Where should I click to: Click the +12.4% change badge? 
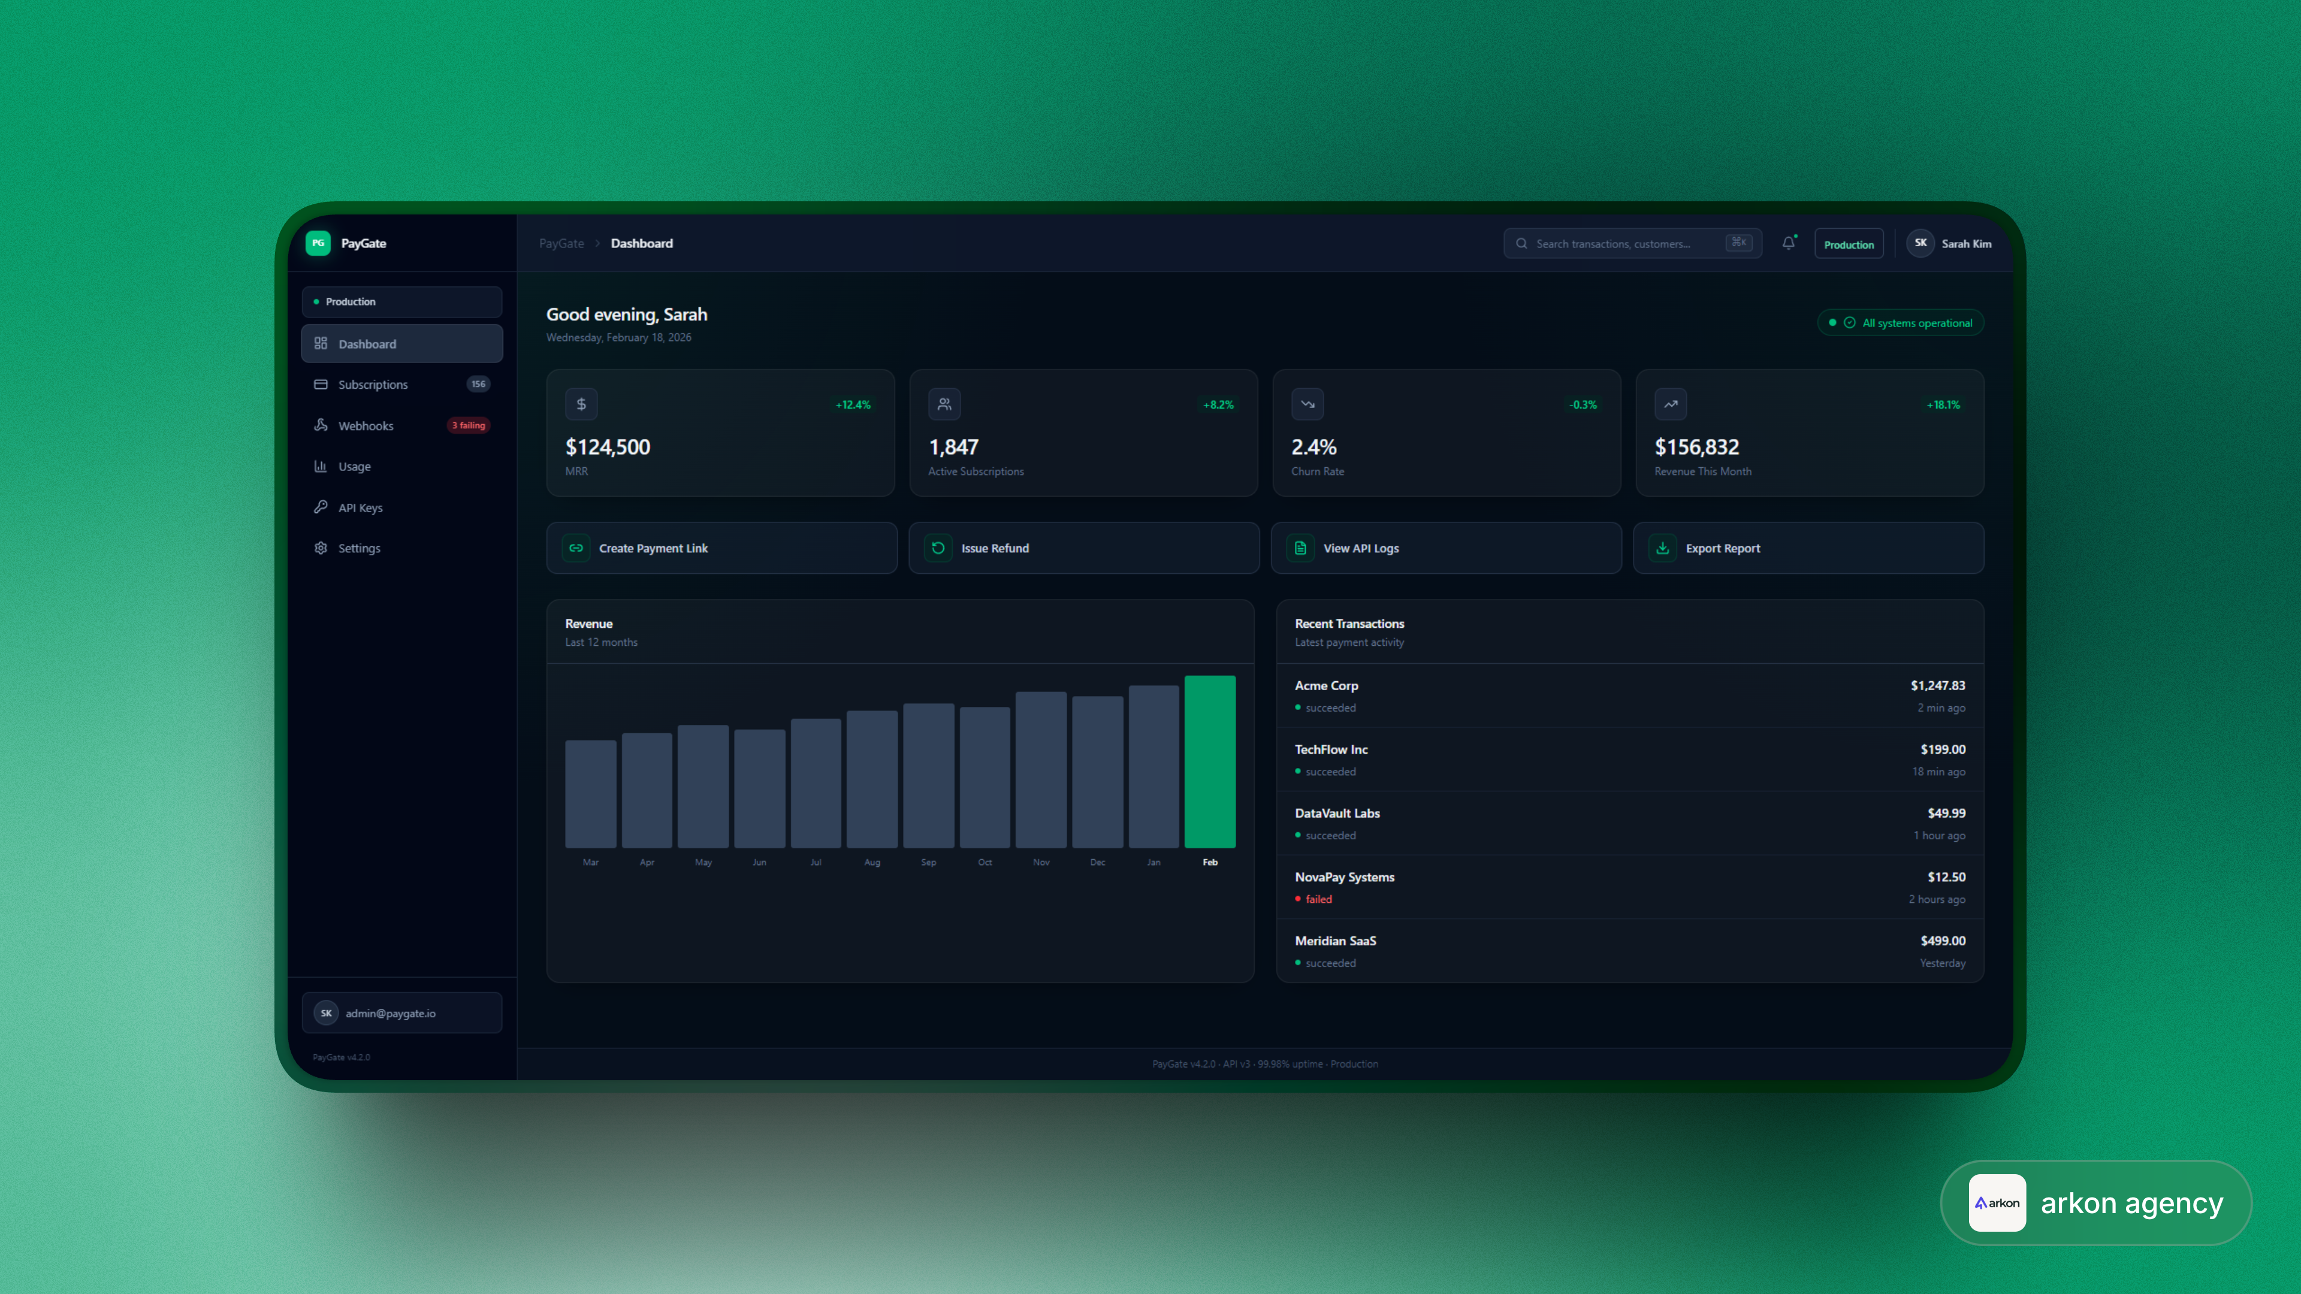[853, 404]
